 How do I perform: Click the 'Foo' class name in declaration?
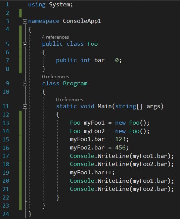coord(93,44)
